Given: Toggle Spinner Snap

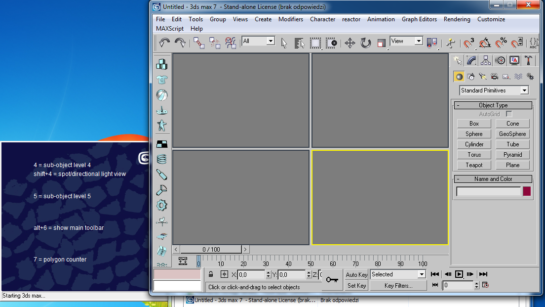Looking at the screenshot, I should coord(516,43).
